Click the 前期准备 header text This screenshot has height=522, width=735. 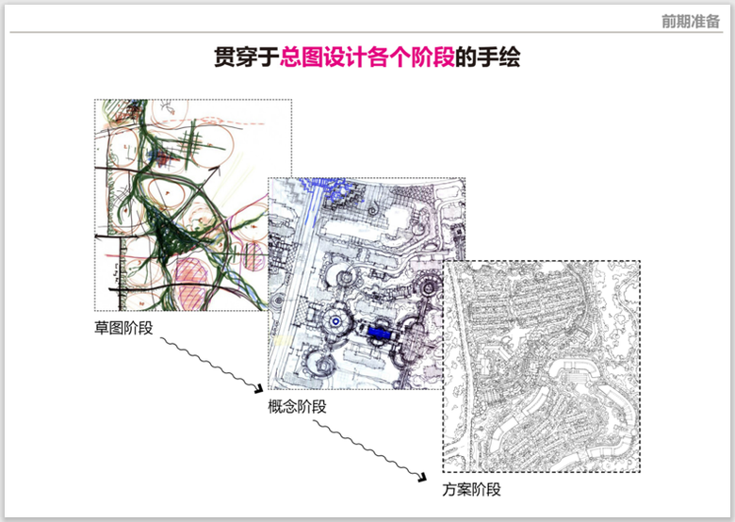[690, 23]
